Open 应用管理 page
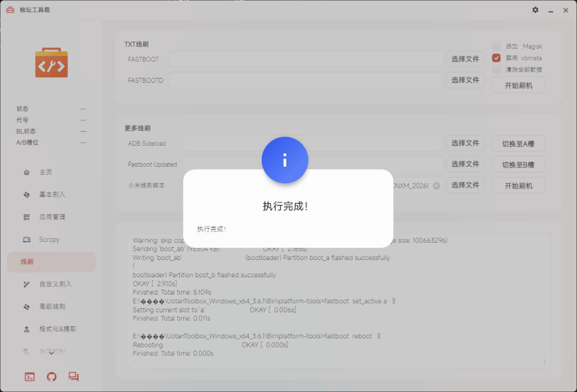Viewport: 577px width, 392px height. (x=51, y=217)
